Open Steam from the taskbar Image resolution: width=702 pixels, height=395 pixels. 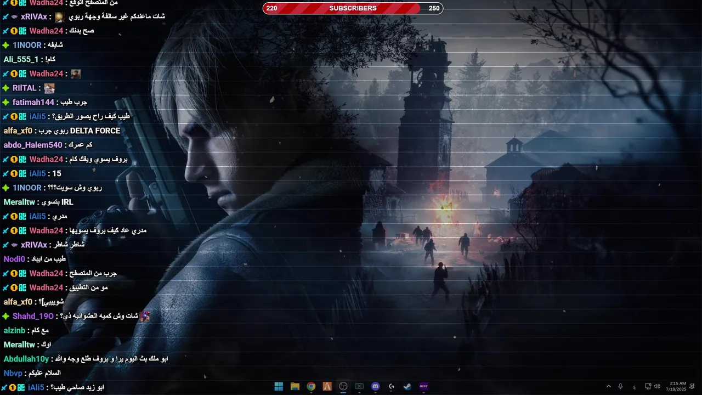pyautogui.click(x=407, y=386)
